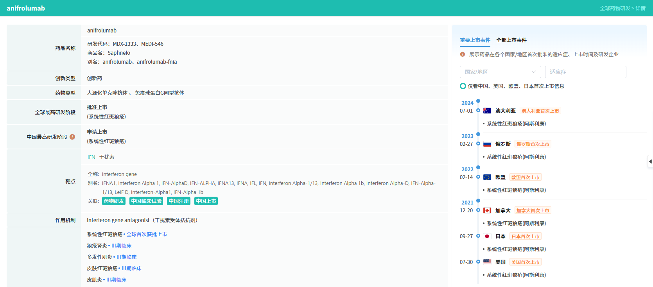This screenshot has width=653, height=287.
Task: Click the 批准上市 global phase text
Action: pos(97,107)
